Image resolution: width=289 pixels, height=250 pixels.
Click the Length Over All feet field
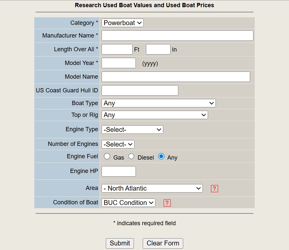pyautogui.click(x=117, y=49)
